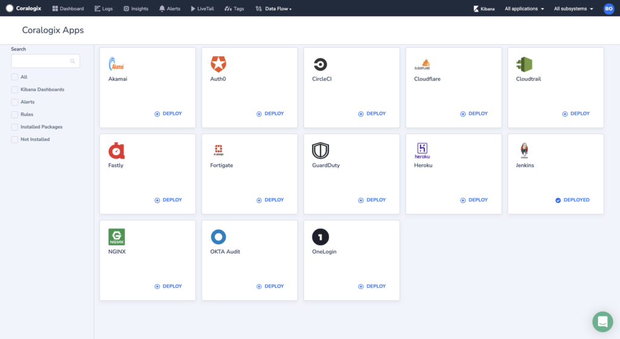
Task: Deploy the Fastly app
Action: coord(168,200)
